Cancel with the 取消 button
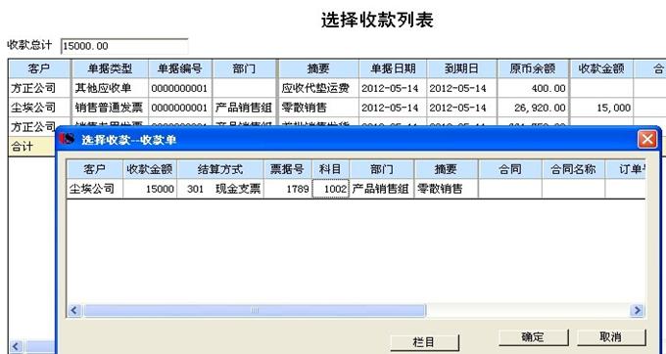Image resolution: width=666 pixels, height=354 pixels. (x=611, y=337)
